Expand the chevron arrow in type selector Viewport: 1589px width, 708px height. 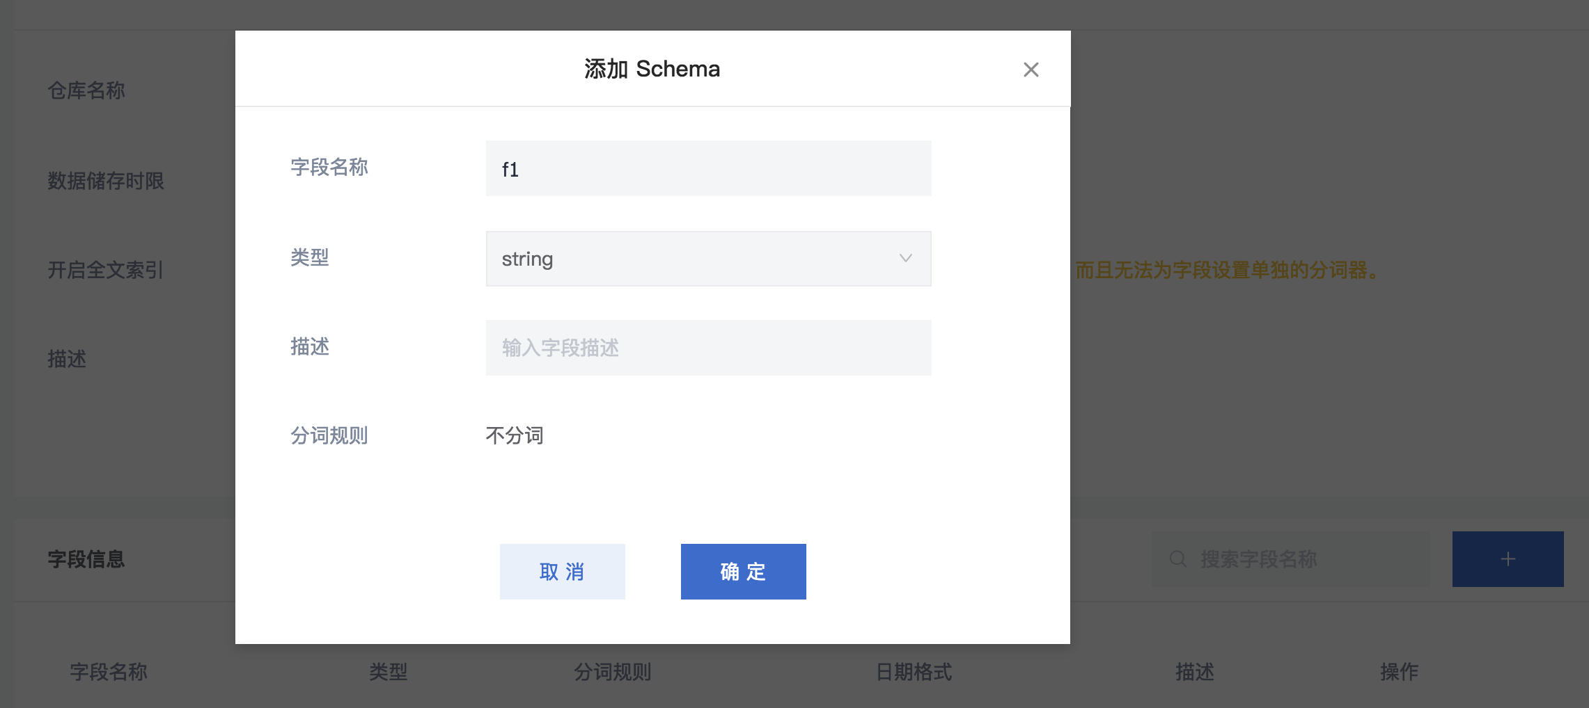(905, 258)
